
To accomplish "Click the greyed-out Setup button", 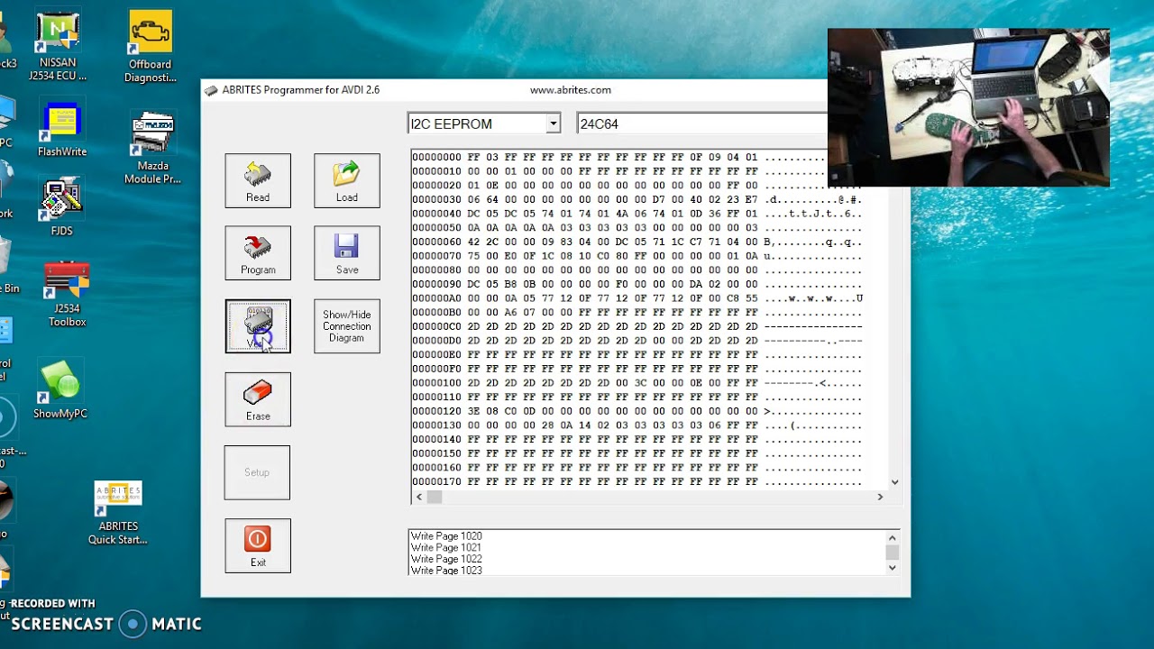I will coord(257,472).
